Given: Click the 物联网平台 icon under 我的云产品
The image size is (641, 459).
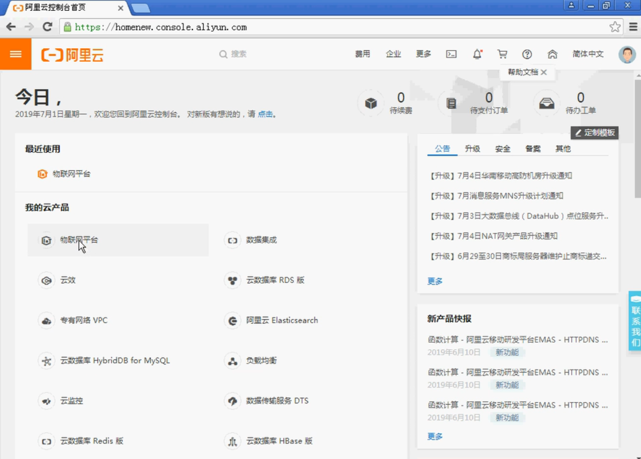Looking at the screenshot, I should (x=47, y=240).
